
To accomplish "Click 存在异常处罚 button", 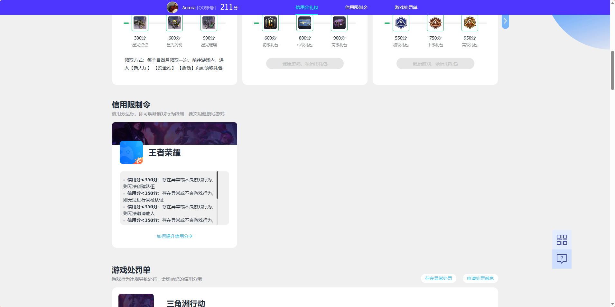I will pyautogui.click(x=439, y=278).
